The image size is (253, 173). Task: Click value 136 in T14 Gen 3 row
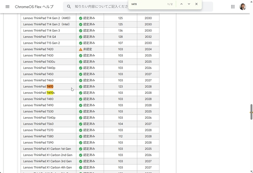pos(121,30)
